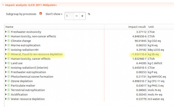Click the molc H+ eq unit cell
The width and height of the screenshot is (174, 107).
coord(155,95)
